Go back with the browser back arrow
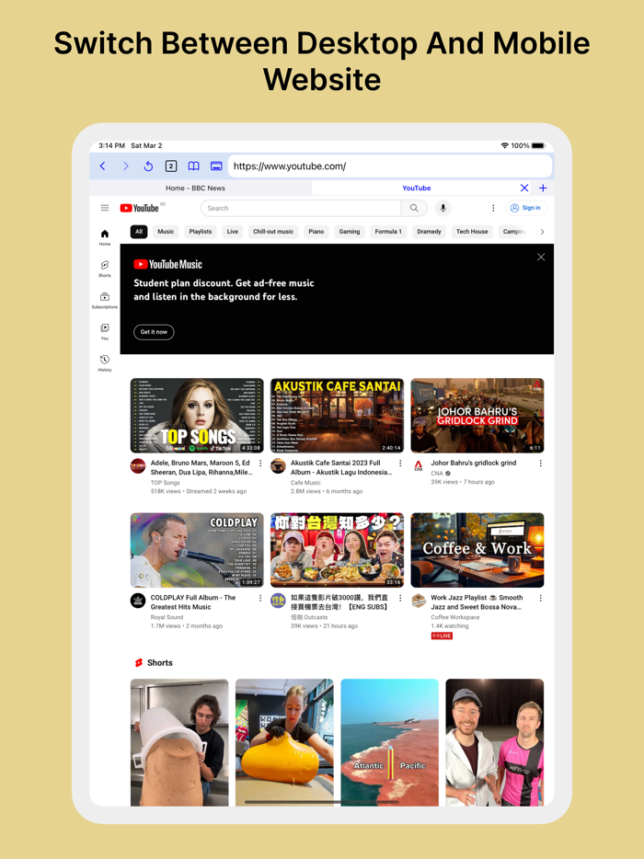The height and width of the screenshot is (859, 644). [x=102, y=166]
